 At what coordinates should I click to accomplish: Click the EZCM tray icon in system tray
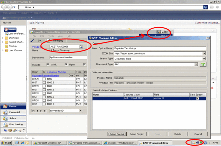[x=194, y=143]
